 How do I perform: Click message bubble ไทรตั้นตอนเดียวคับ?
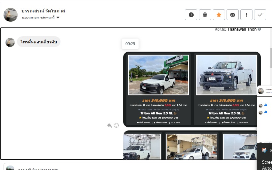pos(39,42)
